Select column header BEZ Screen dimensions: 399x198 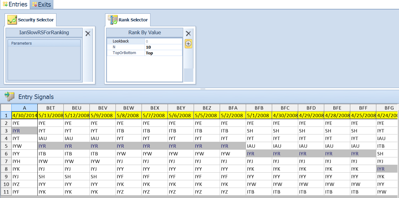tap(207, 108)
